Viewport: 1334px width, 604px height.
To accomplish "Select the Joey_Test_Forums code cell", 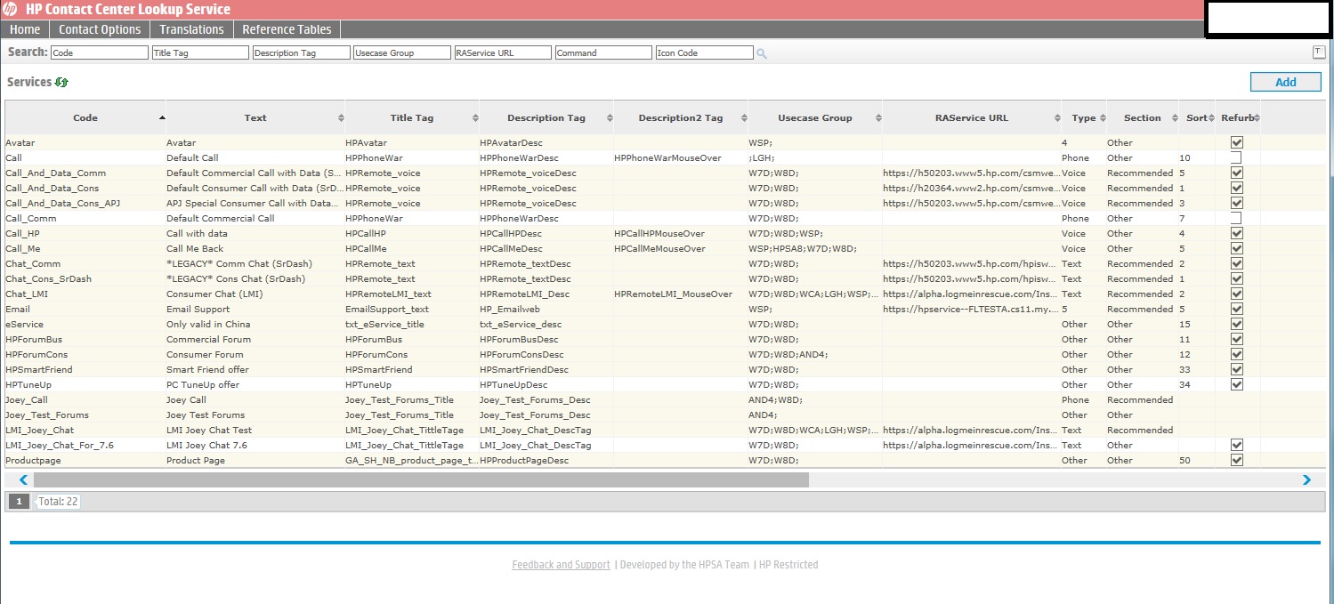I will (x=85, y=415).
